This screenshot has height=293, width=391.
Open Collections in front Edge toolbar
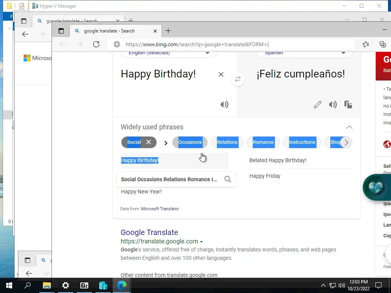[383, 44]
